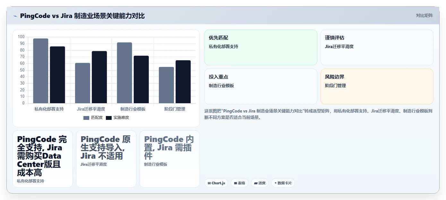Select the 表格 tag chip
Screen dimensions: 446x200
pyautogui.click(x=239, y=183)
